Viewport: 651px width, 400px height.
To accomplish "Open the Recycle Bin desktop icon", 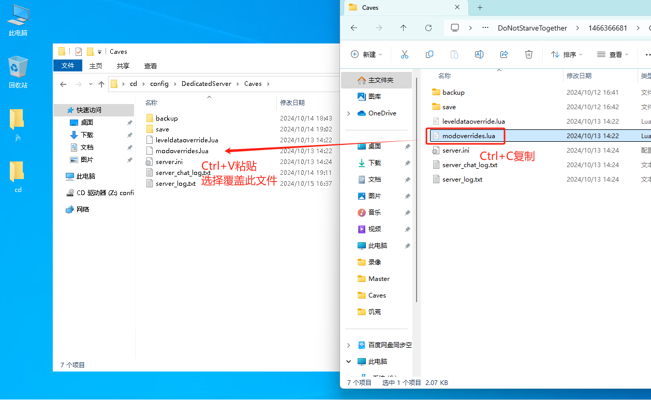I will pyautogui.click(x=18, y=72).
